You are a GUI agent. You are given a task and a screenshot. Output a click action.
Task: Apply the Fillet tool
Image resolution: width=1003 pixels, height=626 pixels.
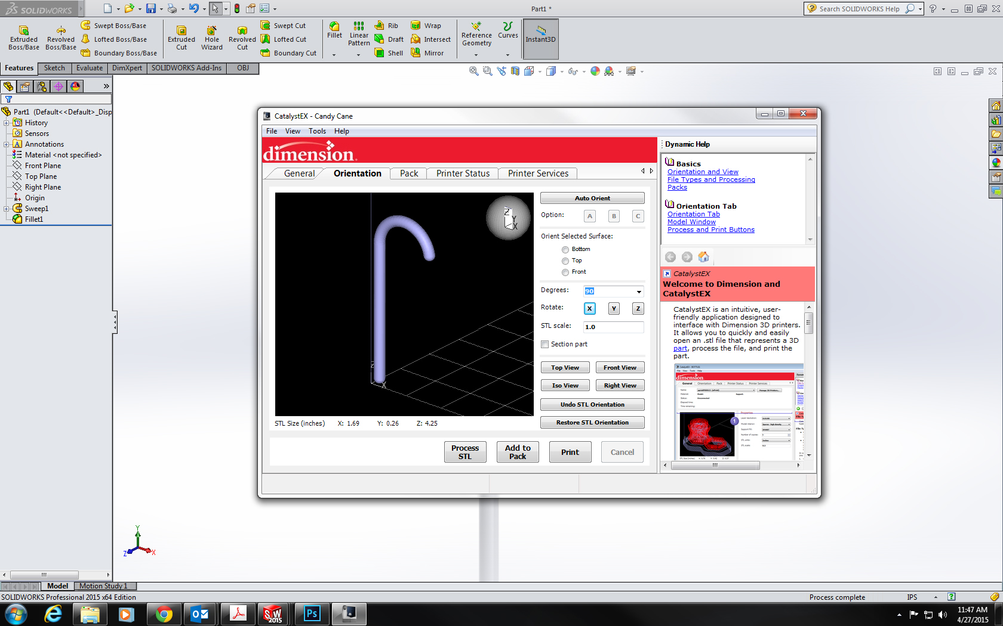click(x=334, y=30)
